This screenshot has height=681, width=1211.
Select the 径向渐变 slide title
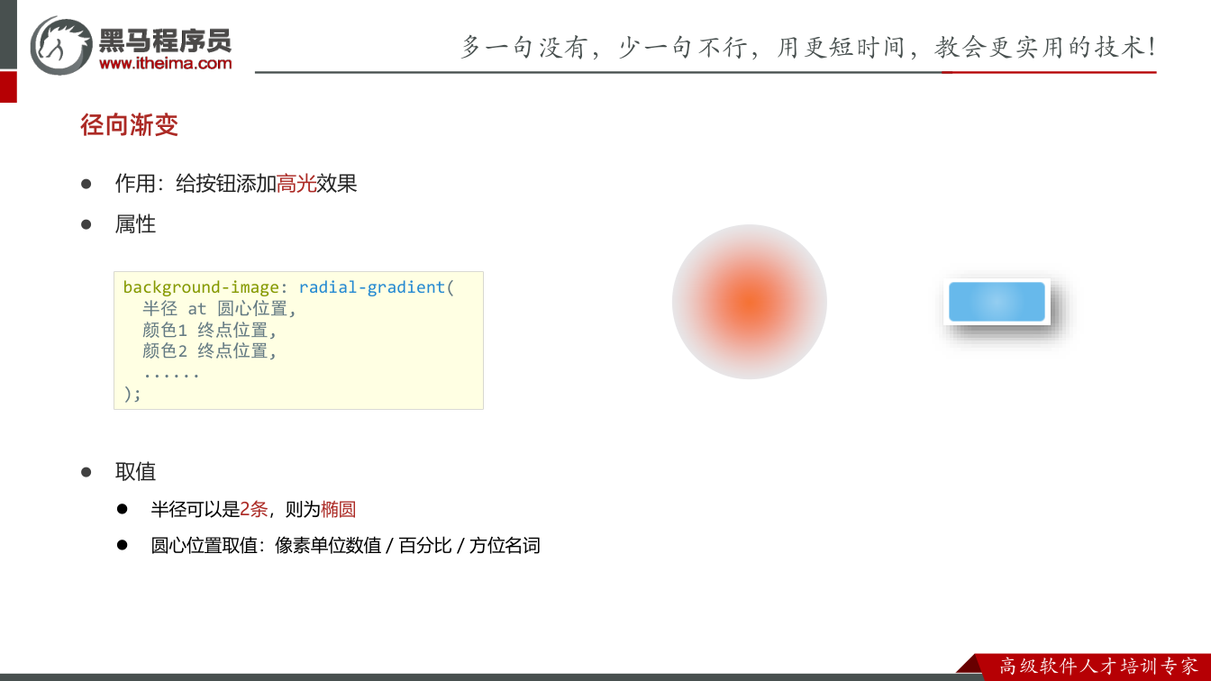point(130,125)
